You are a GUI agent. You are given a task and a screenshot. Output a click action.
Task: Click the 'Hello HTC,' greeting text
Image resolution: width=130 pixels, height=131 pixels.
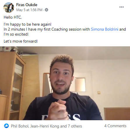tap(13, 17)
